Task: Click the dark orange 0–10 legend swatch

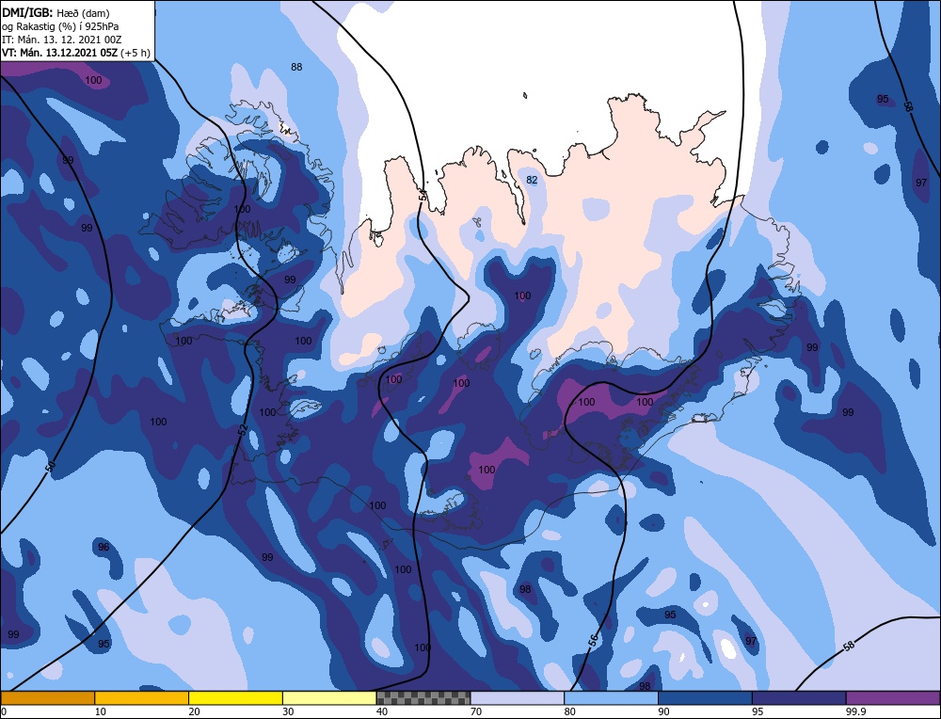Action: pos(48,698)
